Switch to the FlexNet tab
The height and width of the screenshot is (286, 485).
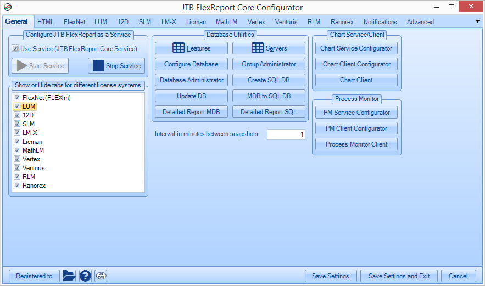(74, 22)
